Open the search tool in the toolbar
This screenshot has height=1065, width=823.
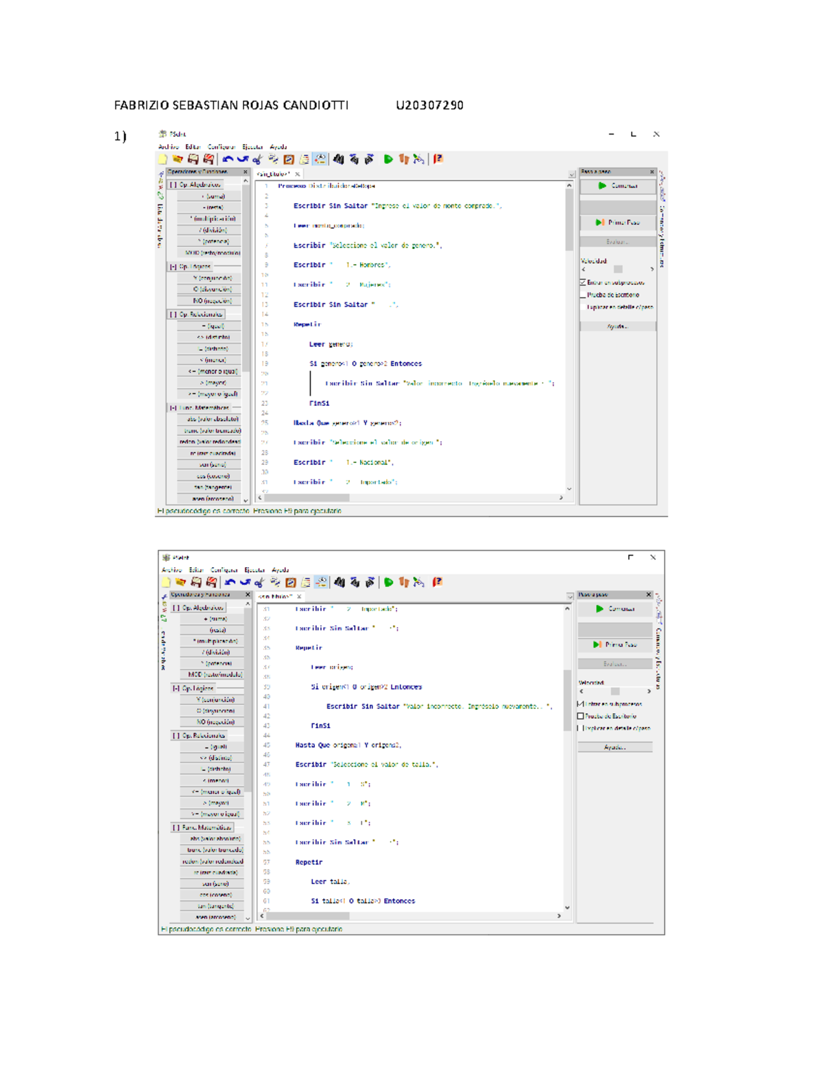click(339, 159)
